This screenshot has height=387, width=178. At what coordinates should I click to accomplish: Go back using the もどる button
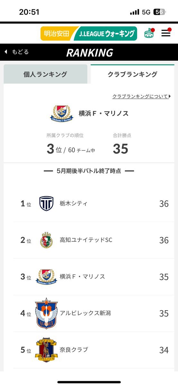(x=16, y=52)
